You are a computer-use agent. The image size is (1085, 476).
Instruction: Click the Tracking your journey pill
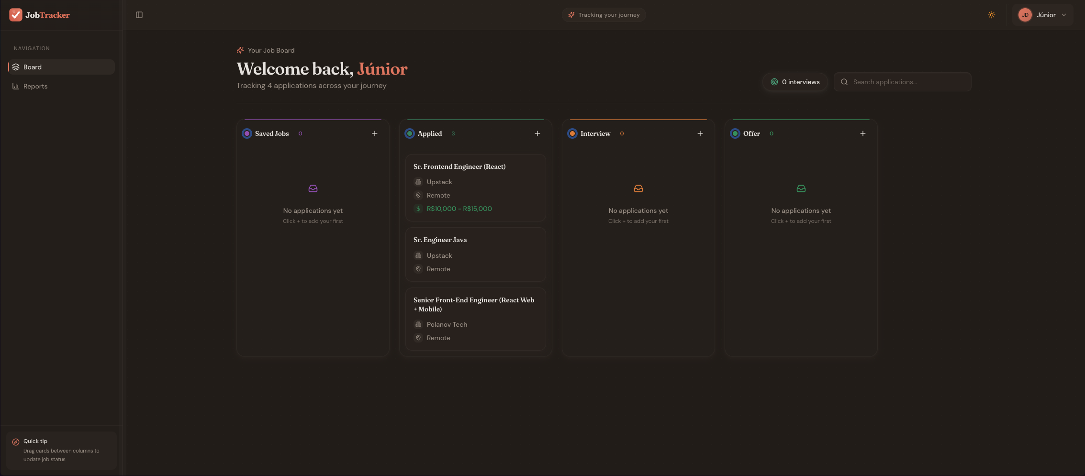604,15
